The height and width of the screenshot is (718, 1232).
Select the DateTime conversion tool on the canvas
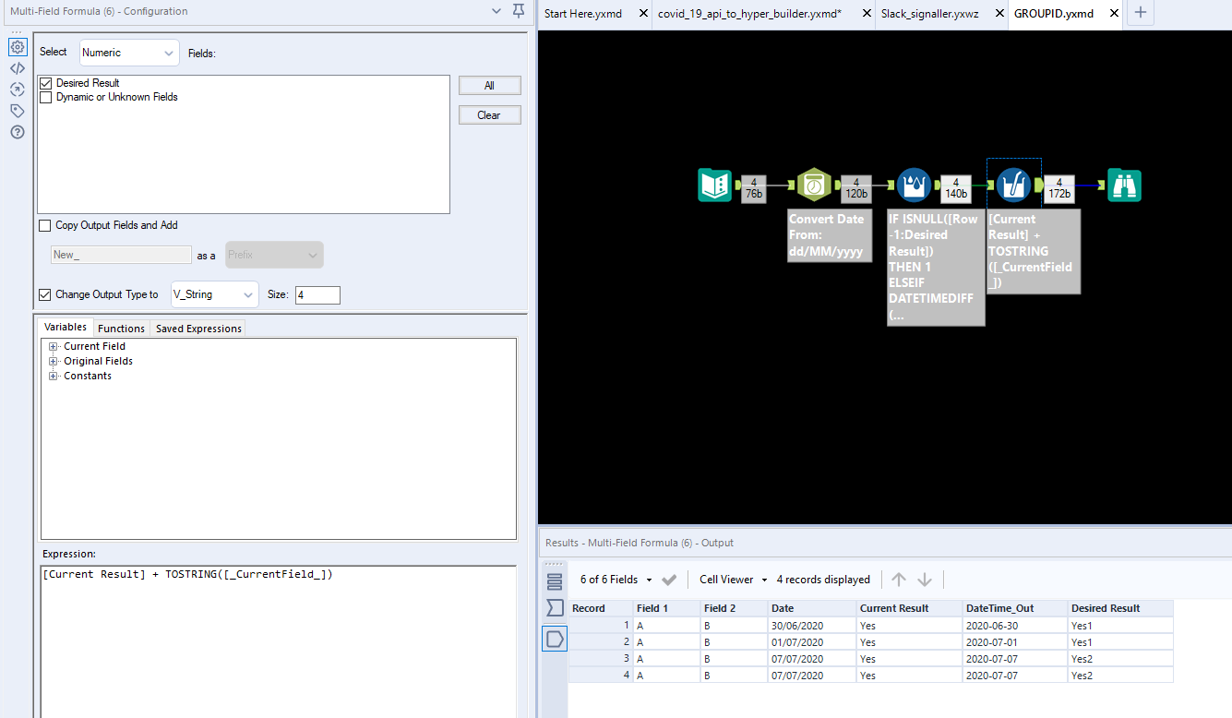click(814, 185)
